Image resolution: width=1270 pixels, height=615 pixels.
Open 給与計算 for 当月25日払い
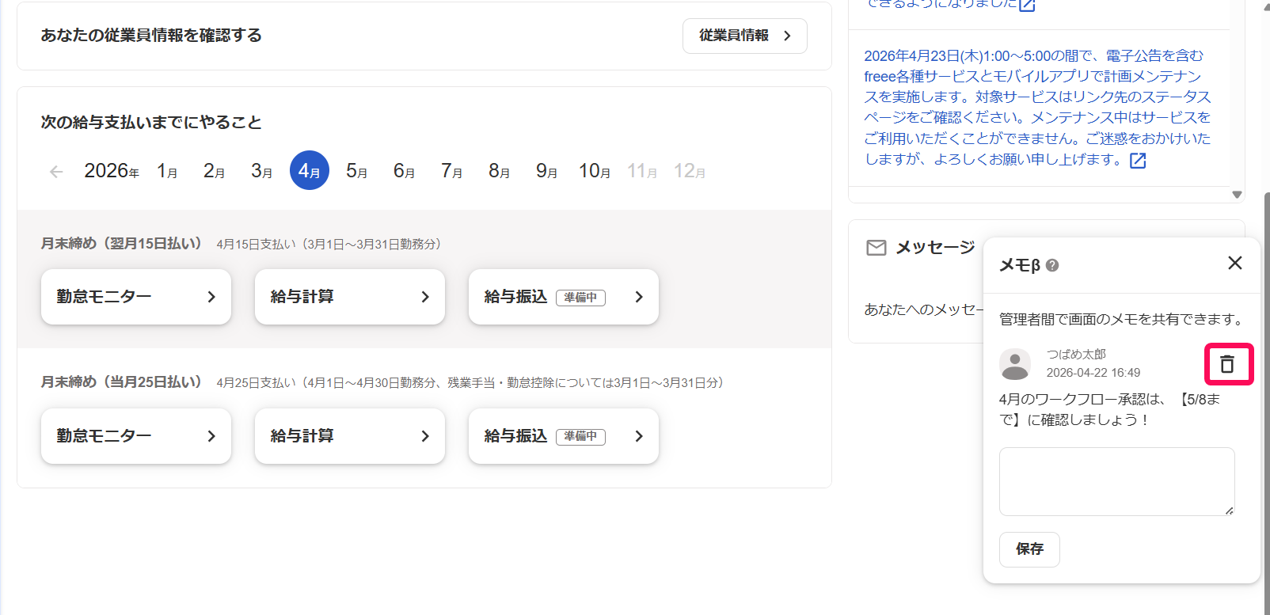click(x=350, y=436)
